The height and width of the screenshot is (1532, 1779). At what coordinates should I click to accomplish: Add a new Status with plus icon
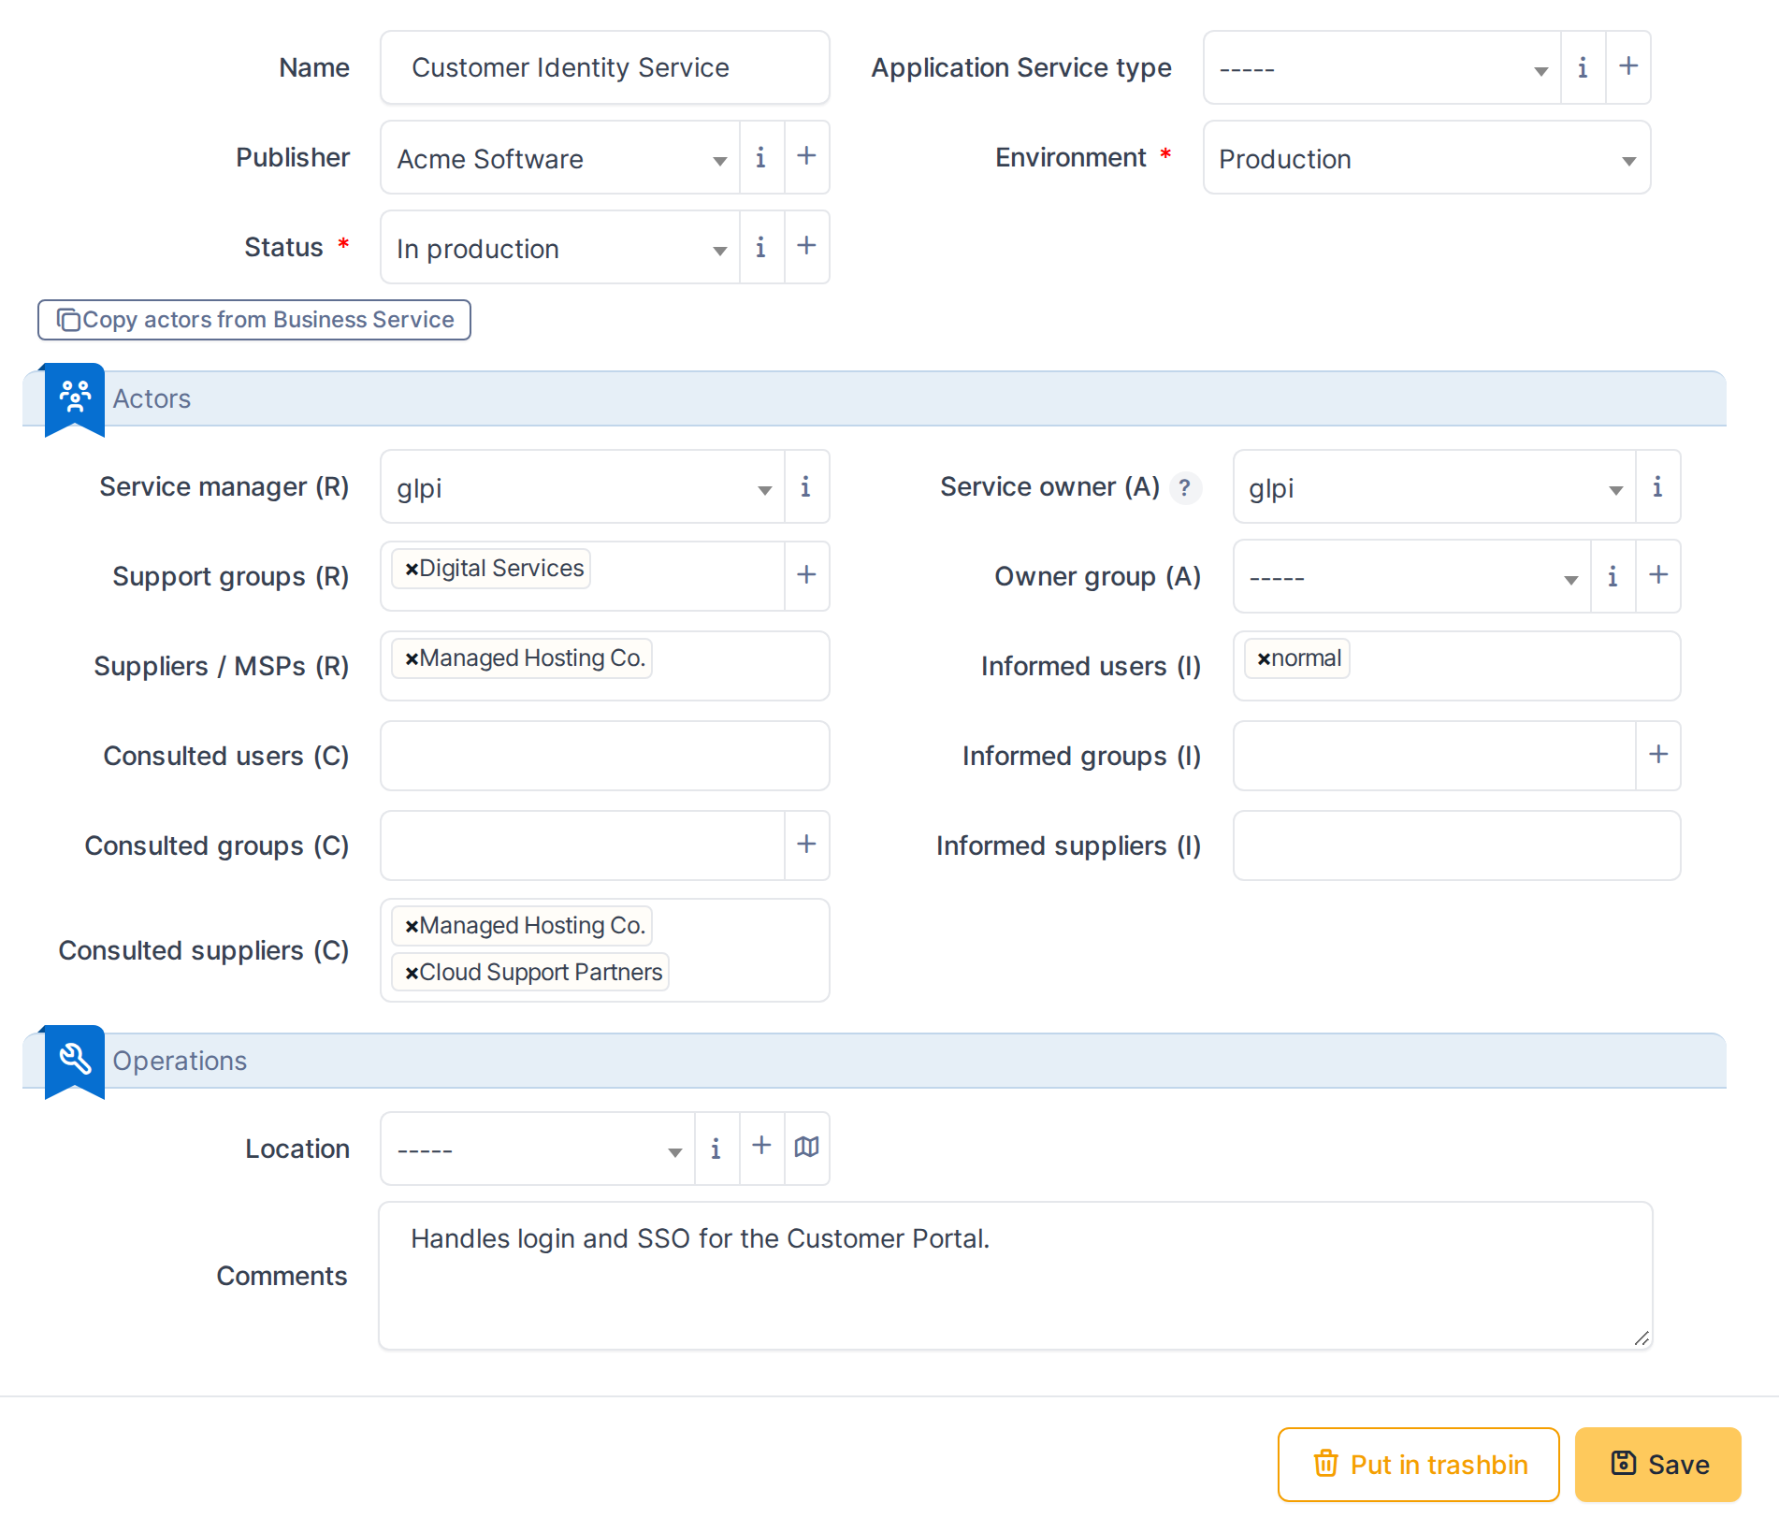pyautogui.click(x=806, y=246)
